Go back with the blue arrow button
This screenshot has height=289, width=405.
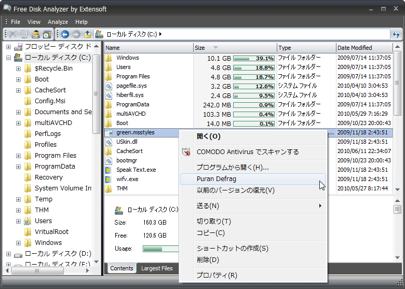tap(65, 34)
